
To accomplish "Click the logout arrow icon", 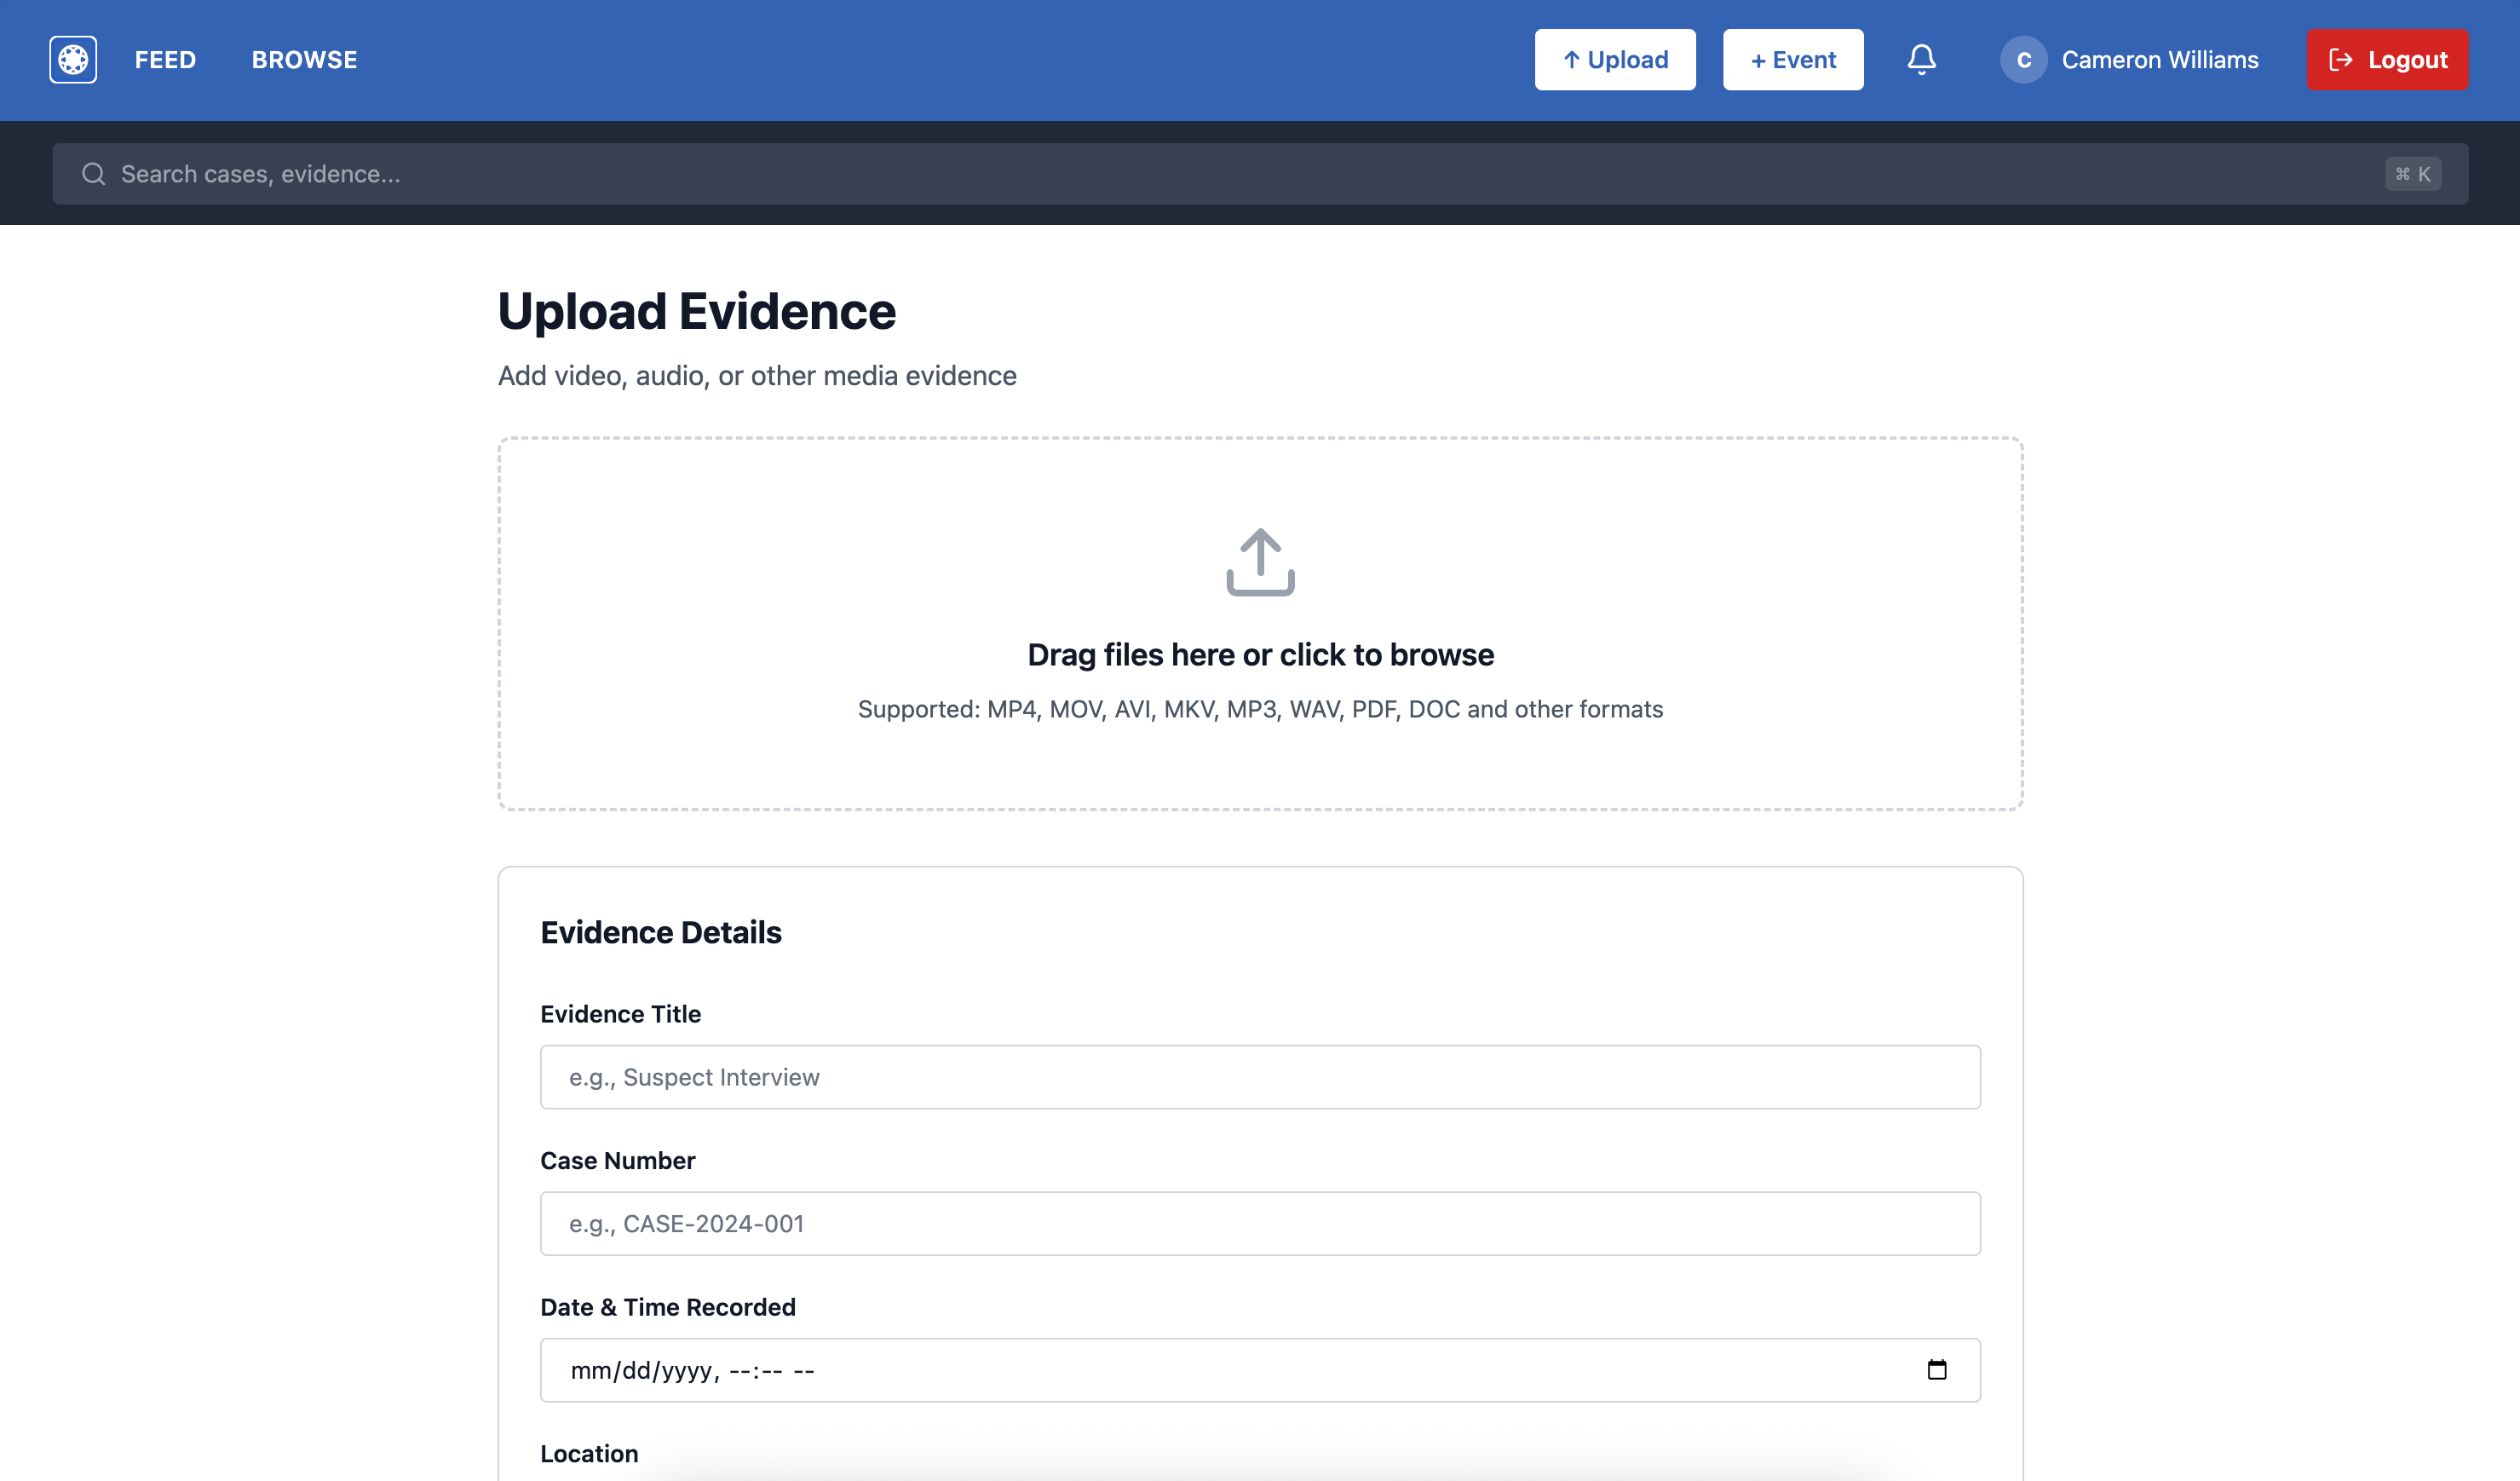I will [x=2340, y=59].
